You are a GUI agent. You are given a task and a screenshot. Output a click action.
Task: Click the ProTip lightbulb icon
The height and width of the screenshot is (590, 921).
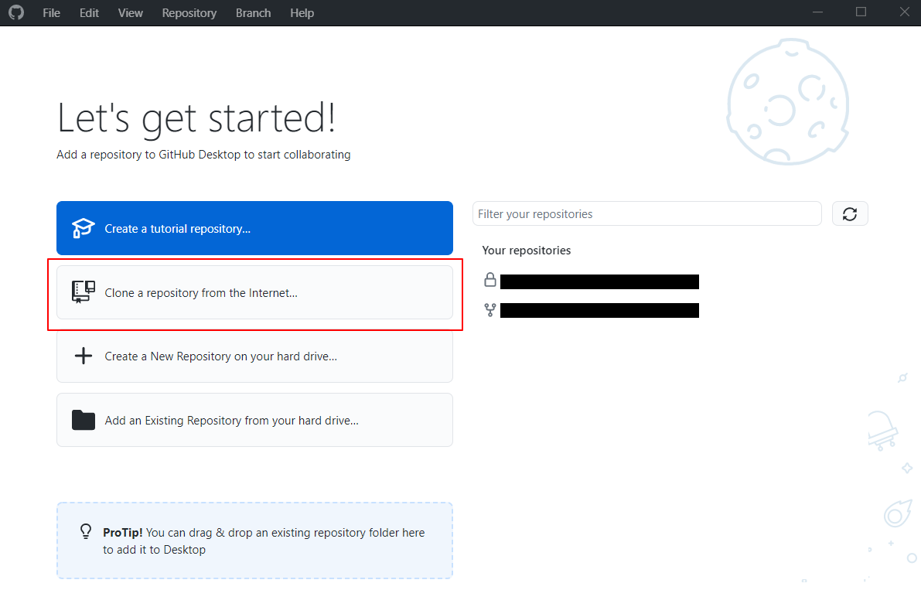(85, 531)
